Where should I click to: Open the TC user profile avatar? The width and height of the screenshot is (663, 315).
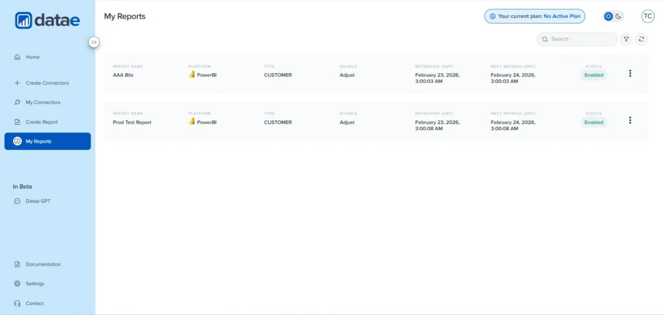[647, 16]
